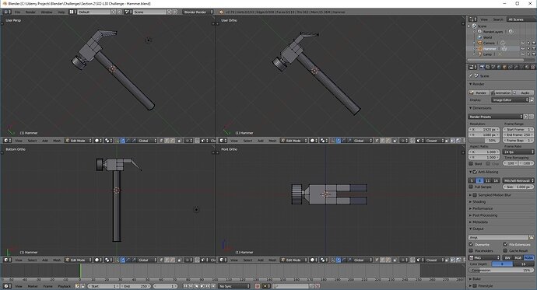Open the World properties tab icon
The image size is (537, 290).
pyautogui.click(x=499, y=67)
